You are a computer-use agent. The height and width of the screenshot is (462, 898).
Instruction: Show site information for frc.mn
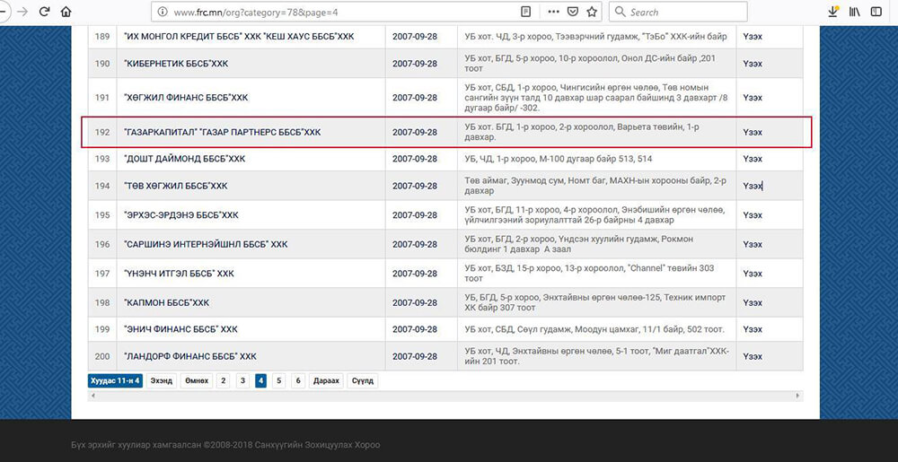[161, 13]
